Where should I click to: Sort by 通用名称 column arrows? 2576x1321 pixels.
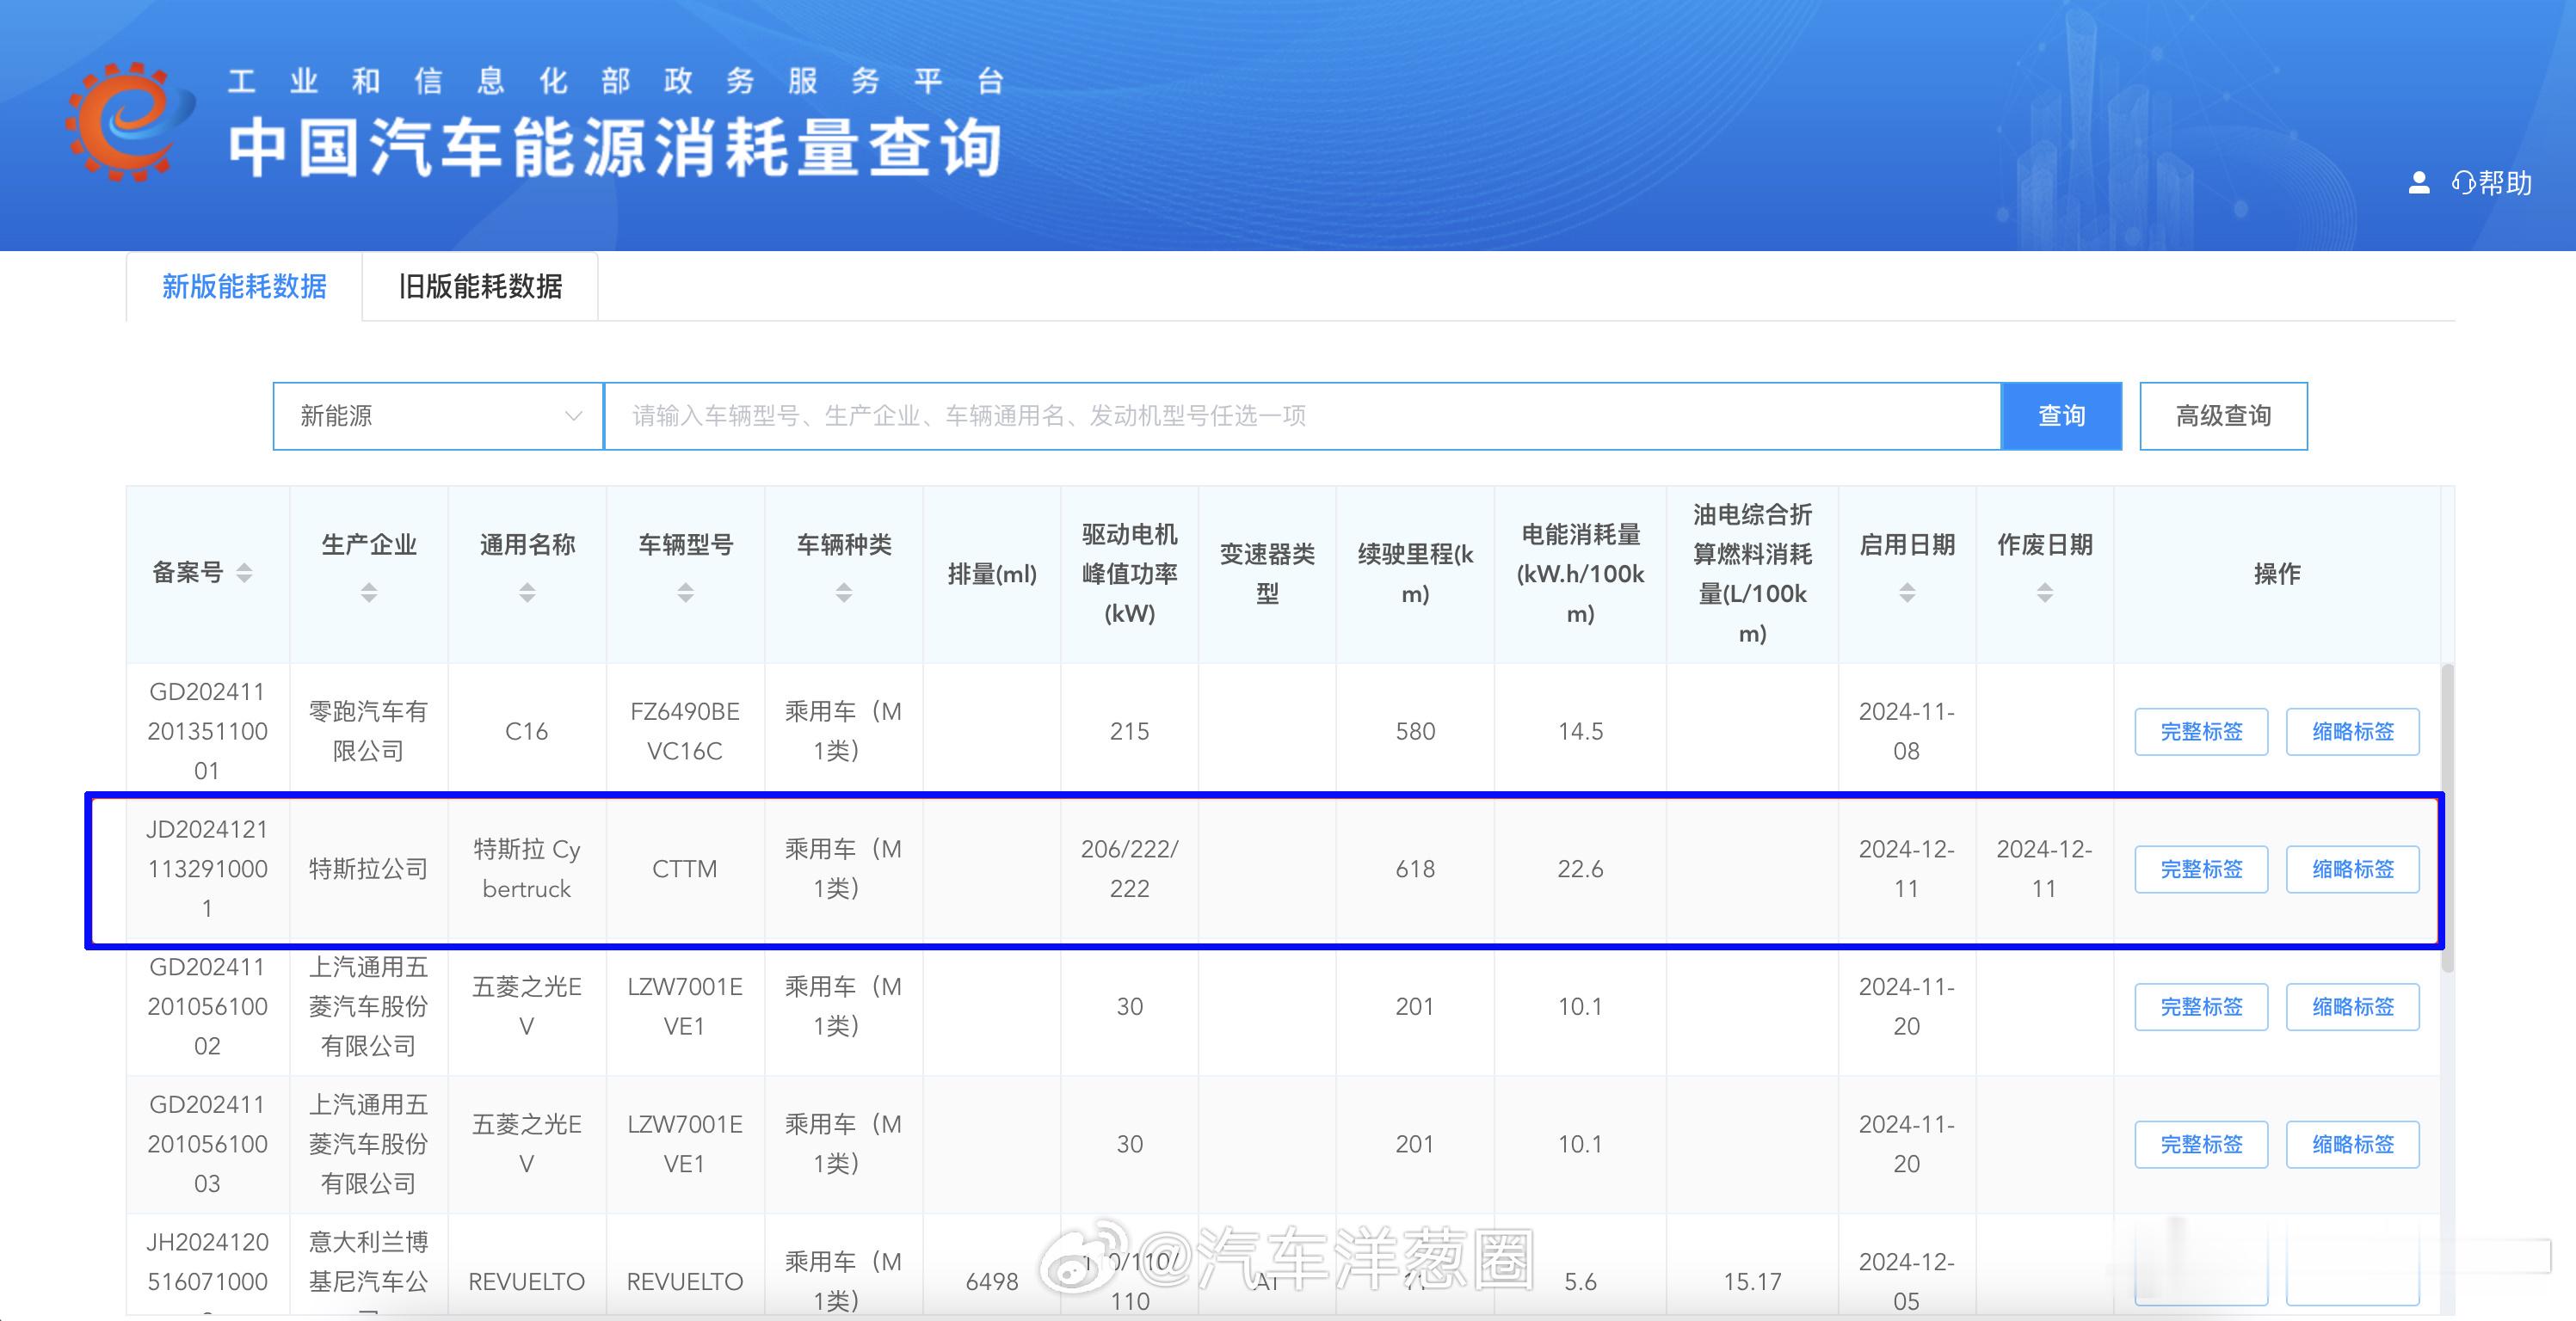click(x=527, y=593)
